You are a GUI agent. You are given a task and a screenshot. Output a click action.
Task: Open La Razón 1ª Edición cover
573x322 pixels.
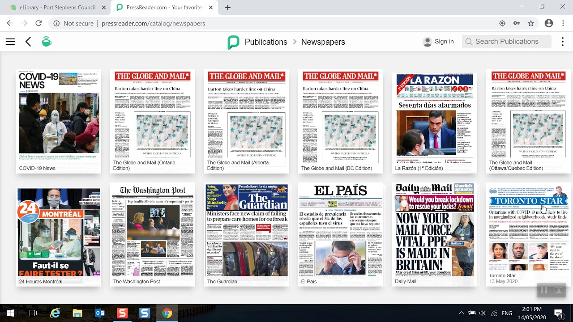click(x=435, y=121)
